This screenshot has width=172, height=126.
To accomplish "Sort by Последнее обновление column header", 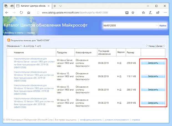I will (104, 53).
